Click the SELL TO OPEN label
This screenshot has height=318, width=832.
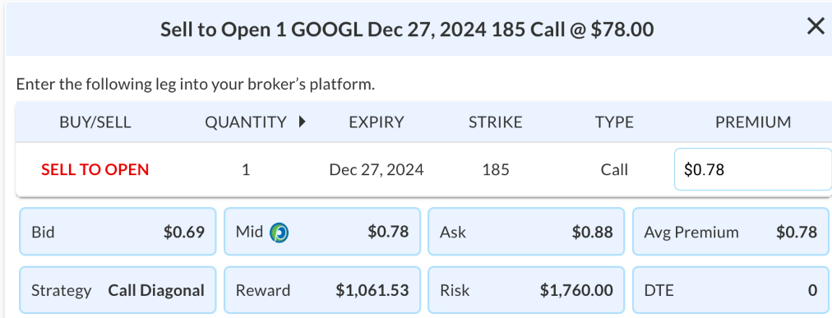pyautogui.click(x=95, y=169)
